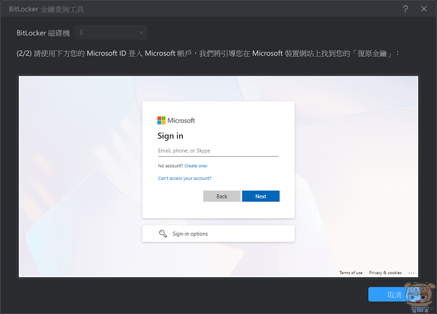Click the Microsoft logo
Screen dimensions: 437x314
176,120
